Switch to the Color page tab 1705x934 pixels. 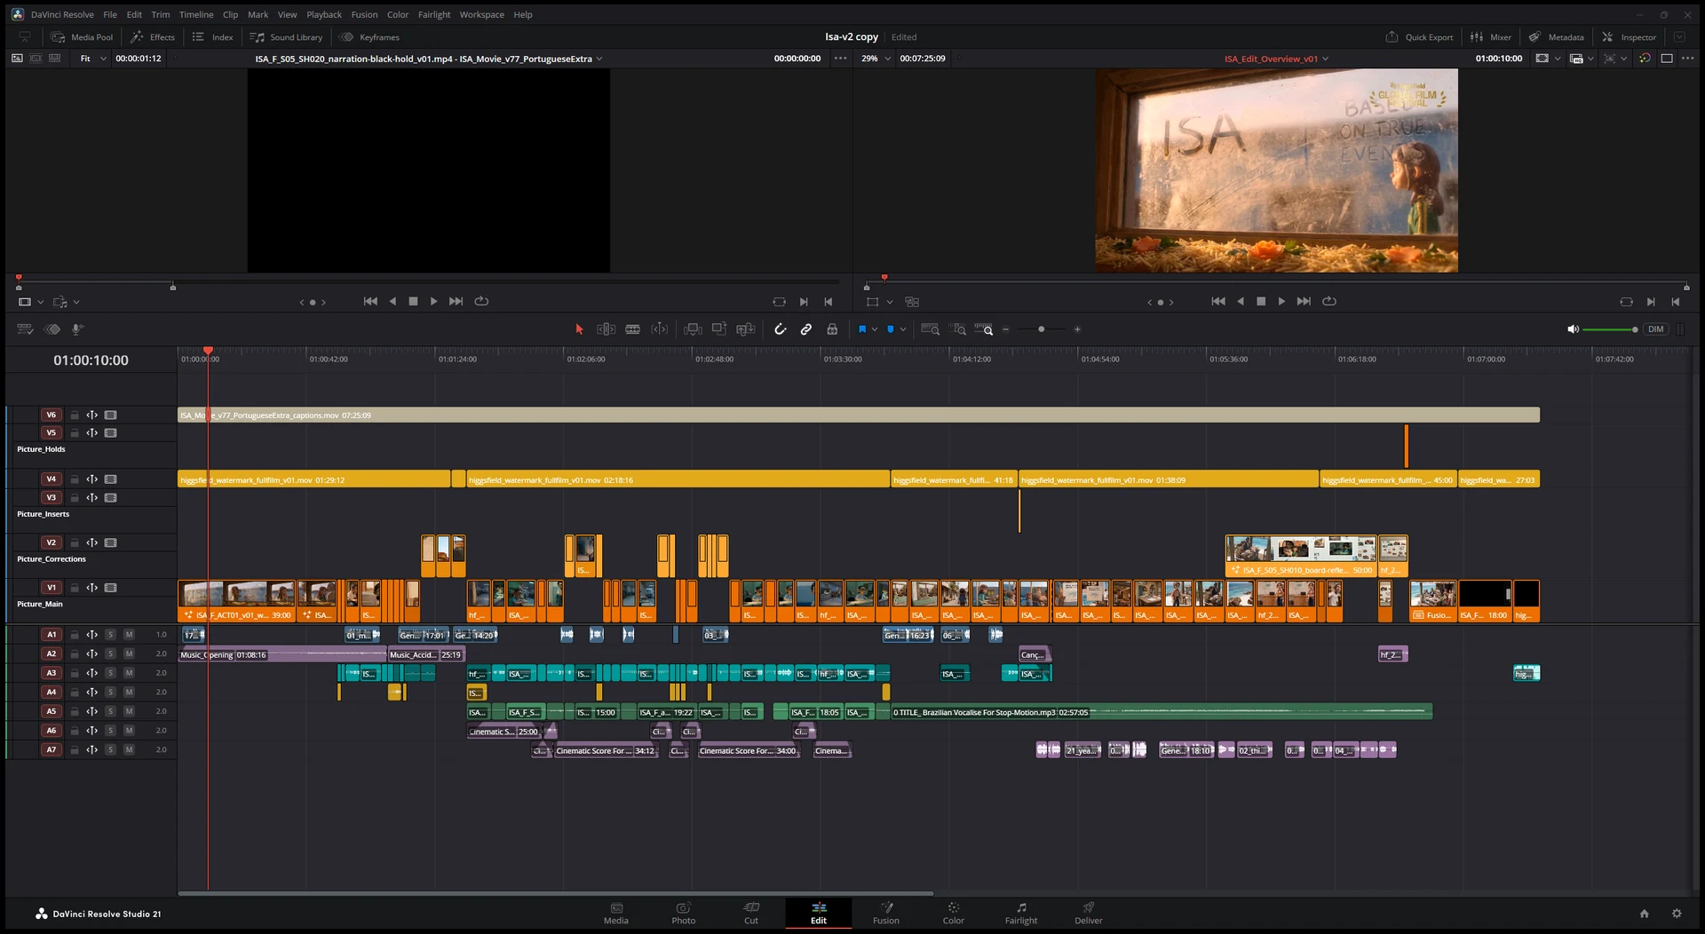point(953,913)
